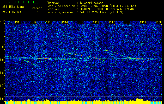Click time marker 1313
This screenshot has width=164, height=104.
49,22
